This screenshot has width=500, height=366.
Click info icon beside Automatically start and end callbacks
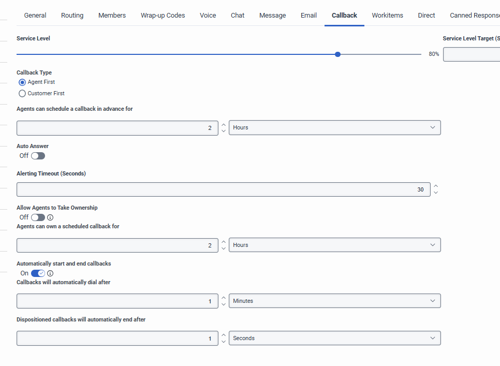click(x=50, y=273)
